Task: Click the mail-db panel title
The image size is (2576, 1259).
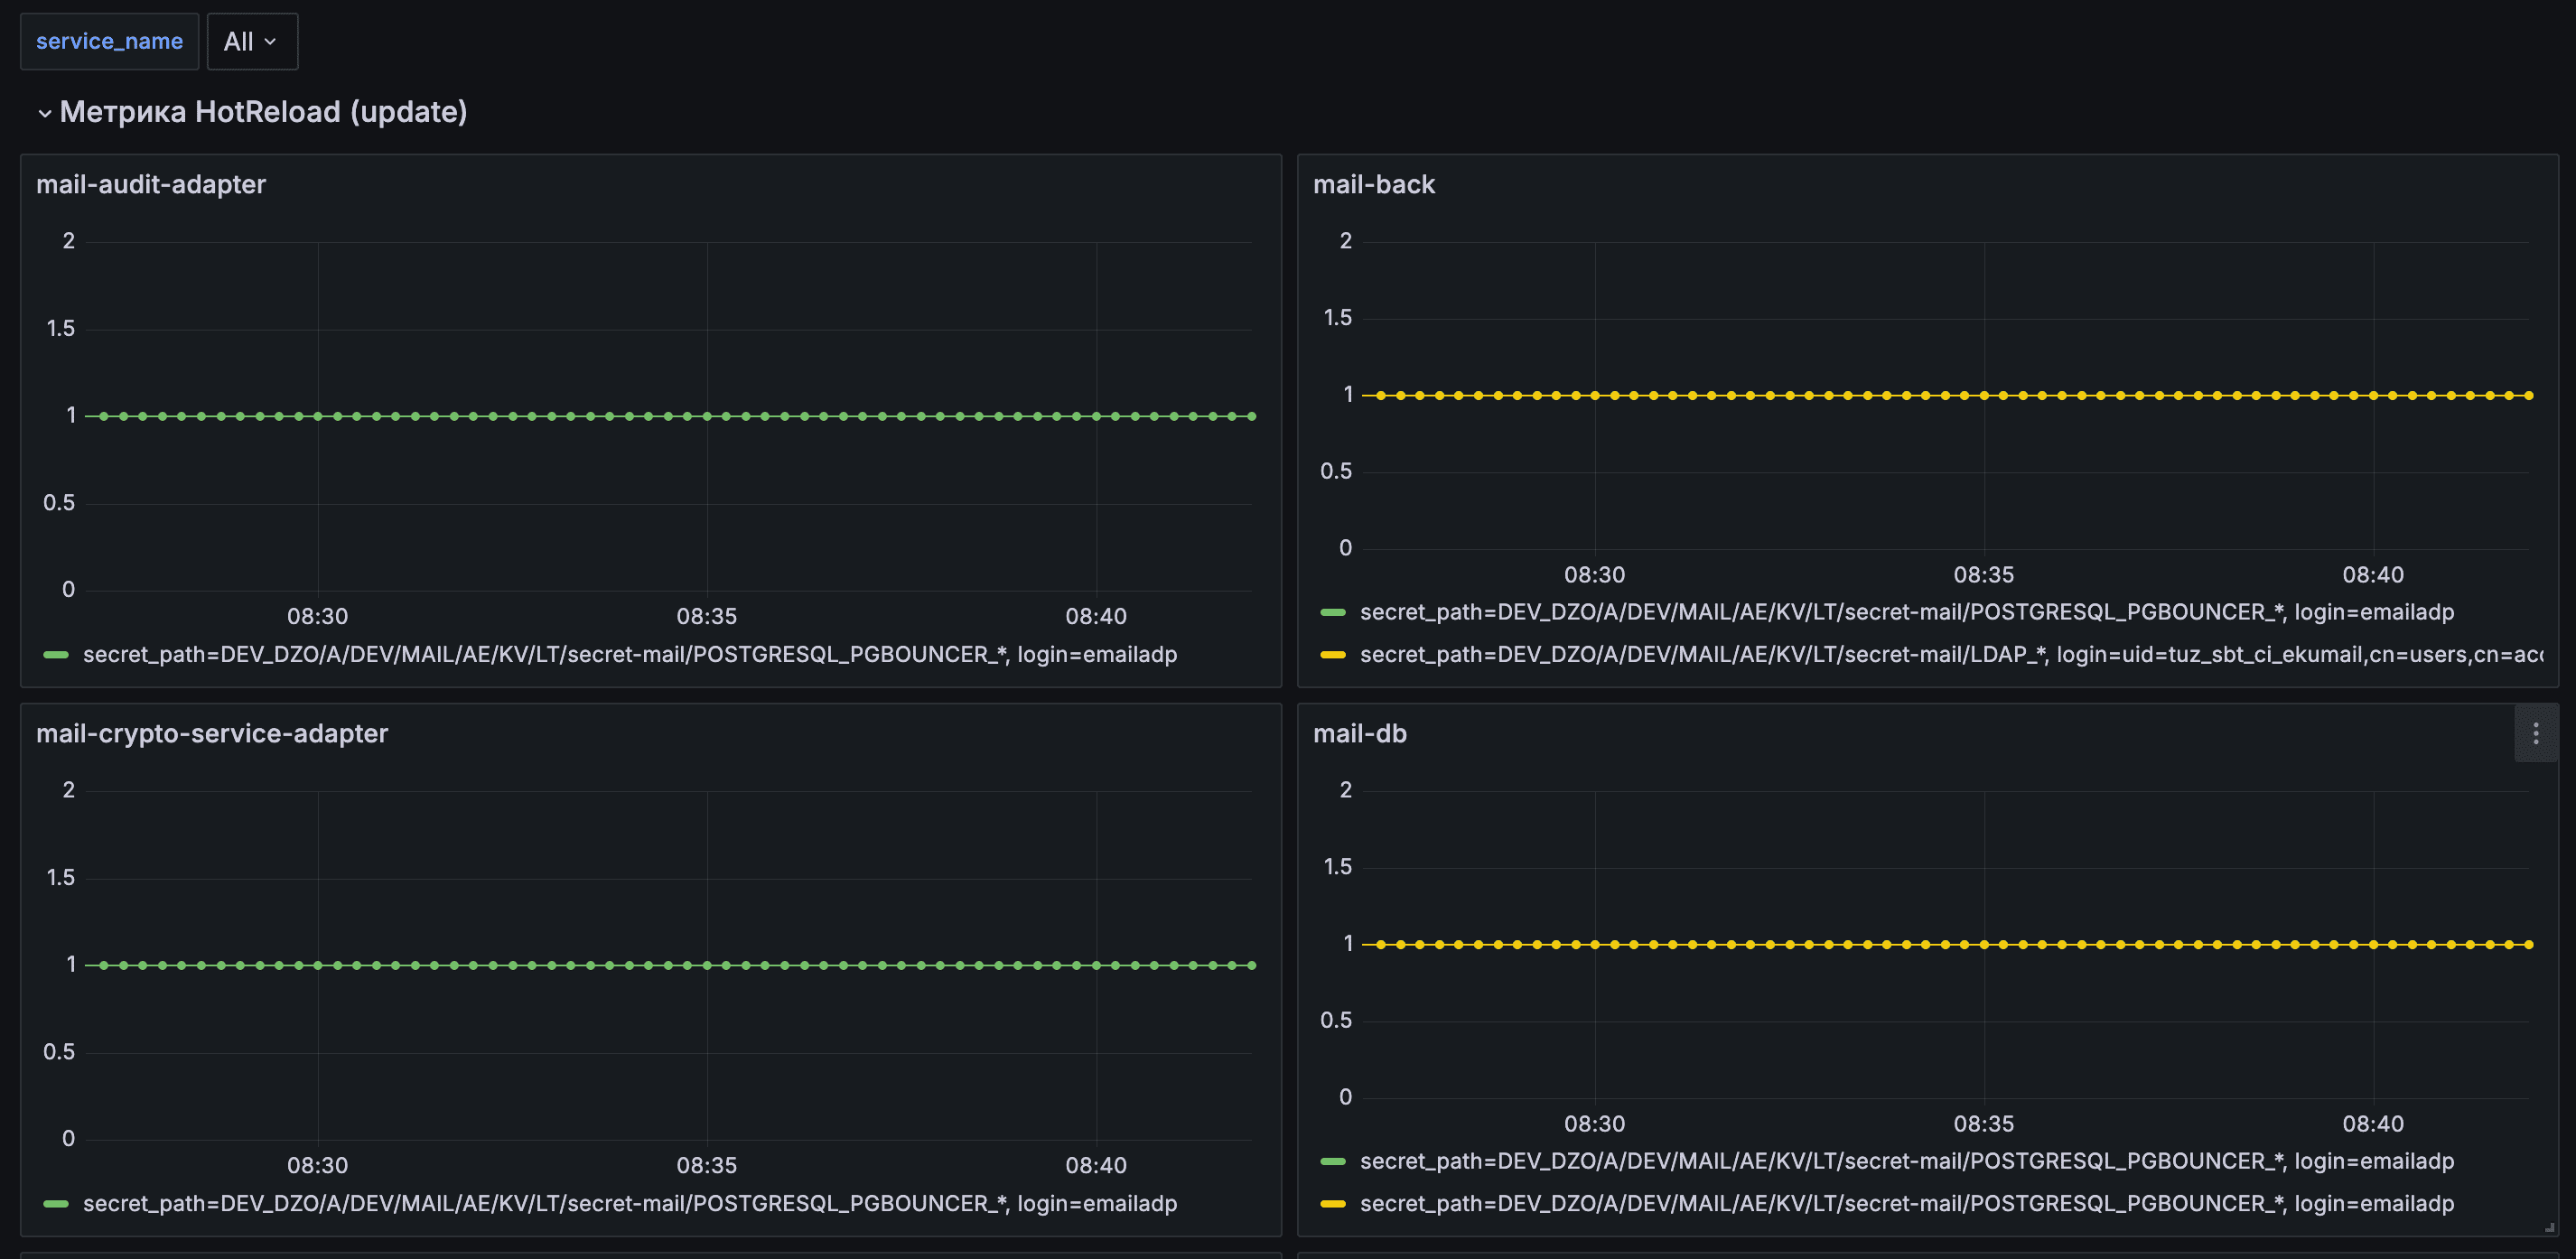Action: 1359,733
